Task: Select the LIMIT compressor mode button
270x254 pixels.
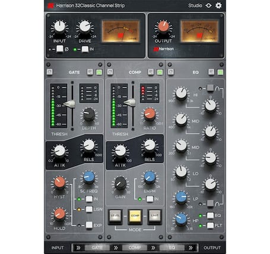Action: pyautogui.click(x=155, y=216)
